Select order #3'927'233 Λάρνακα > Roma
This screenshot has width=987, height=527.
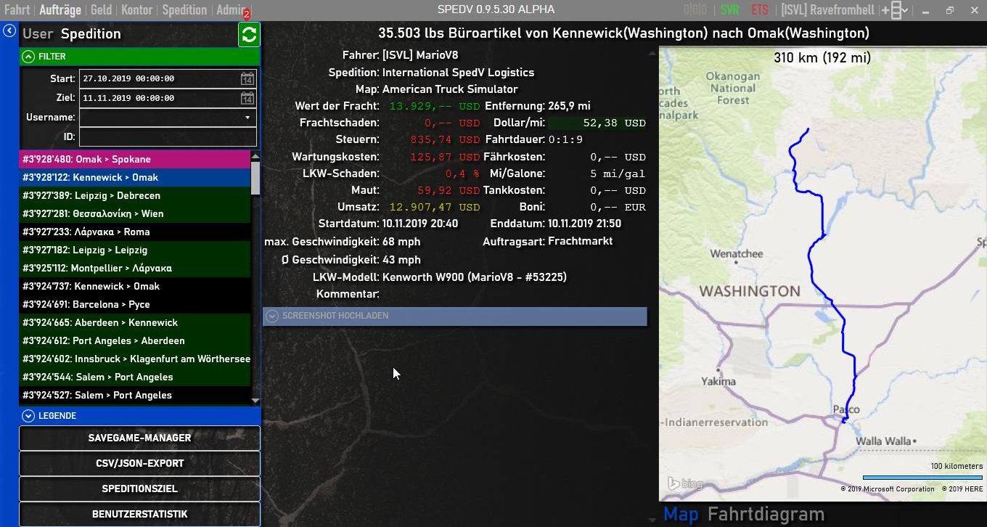pyautogui.click(x=135, y=232)
